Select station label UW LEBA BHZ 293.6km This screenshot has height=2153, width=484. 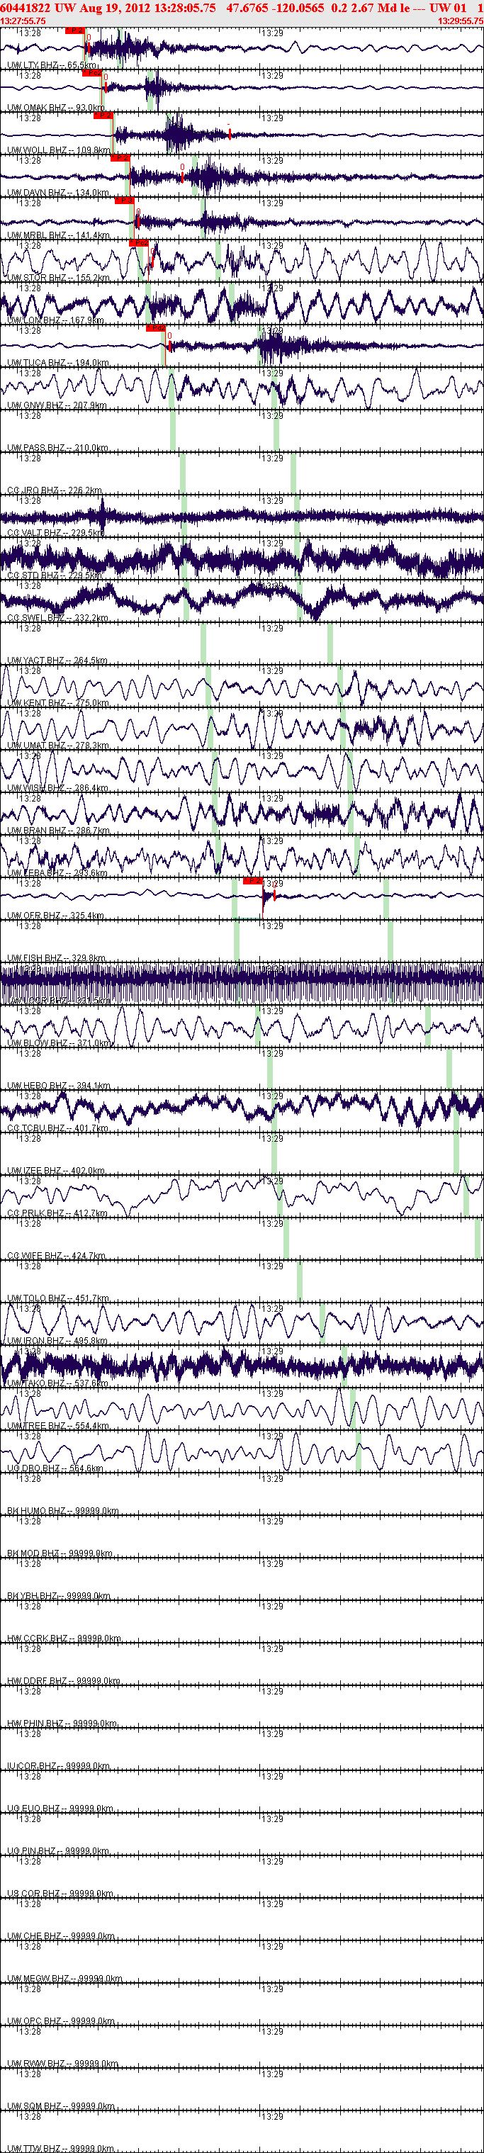pos(57,873)
